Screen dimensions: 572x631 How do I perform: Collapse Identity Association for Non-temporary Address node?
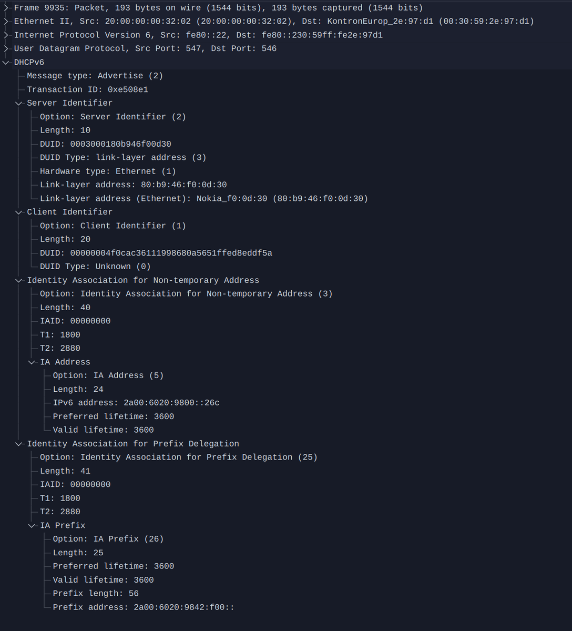coord(19,280)
